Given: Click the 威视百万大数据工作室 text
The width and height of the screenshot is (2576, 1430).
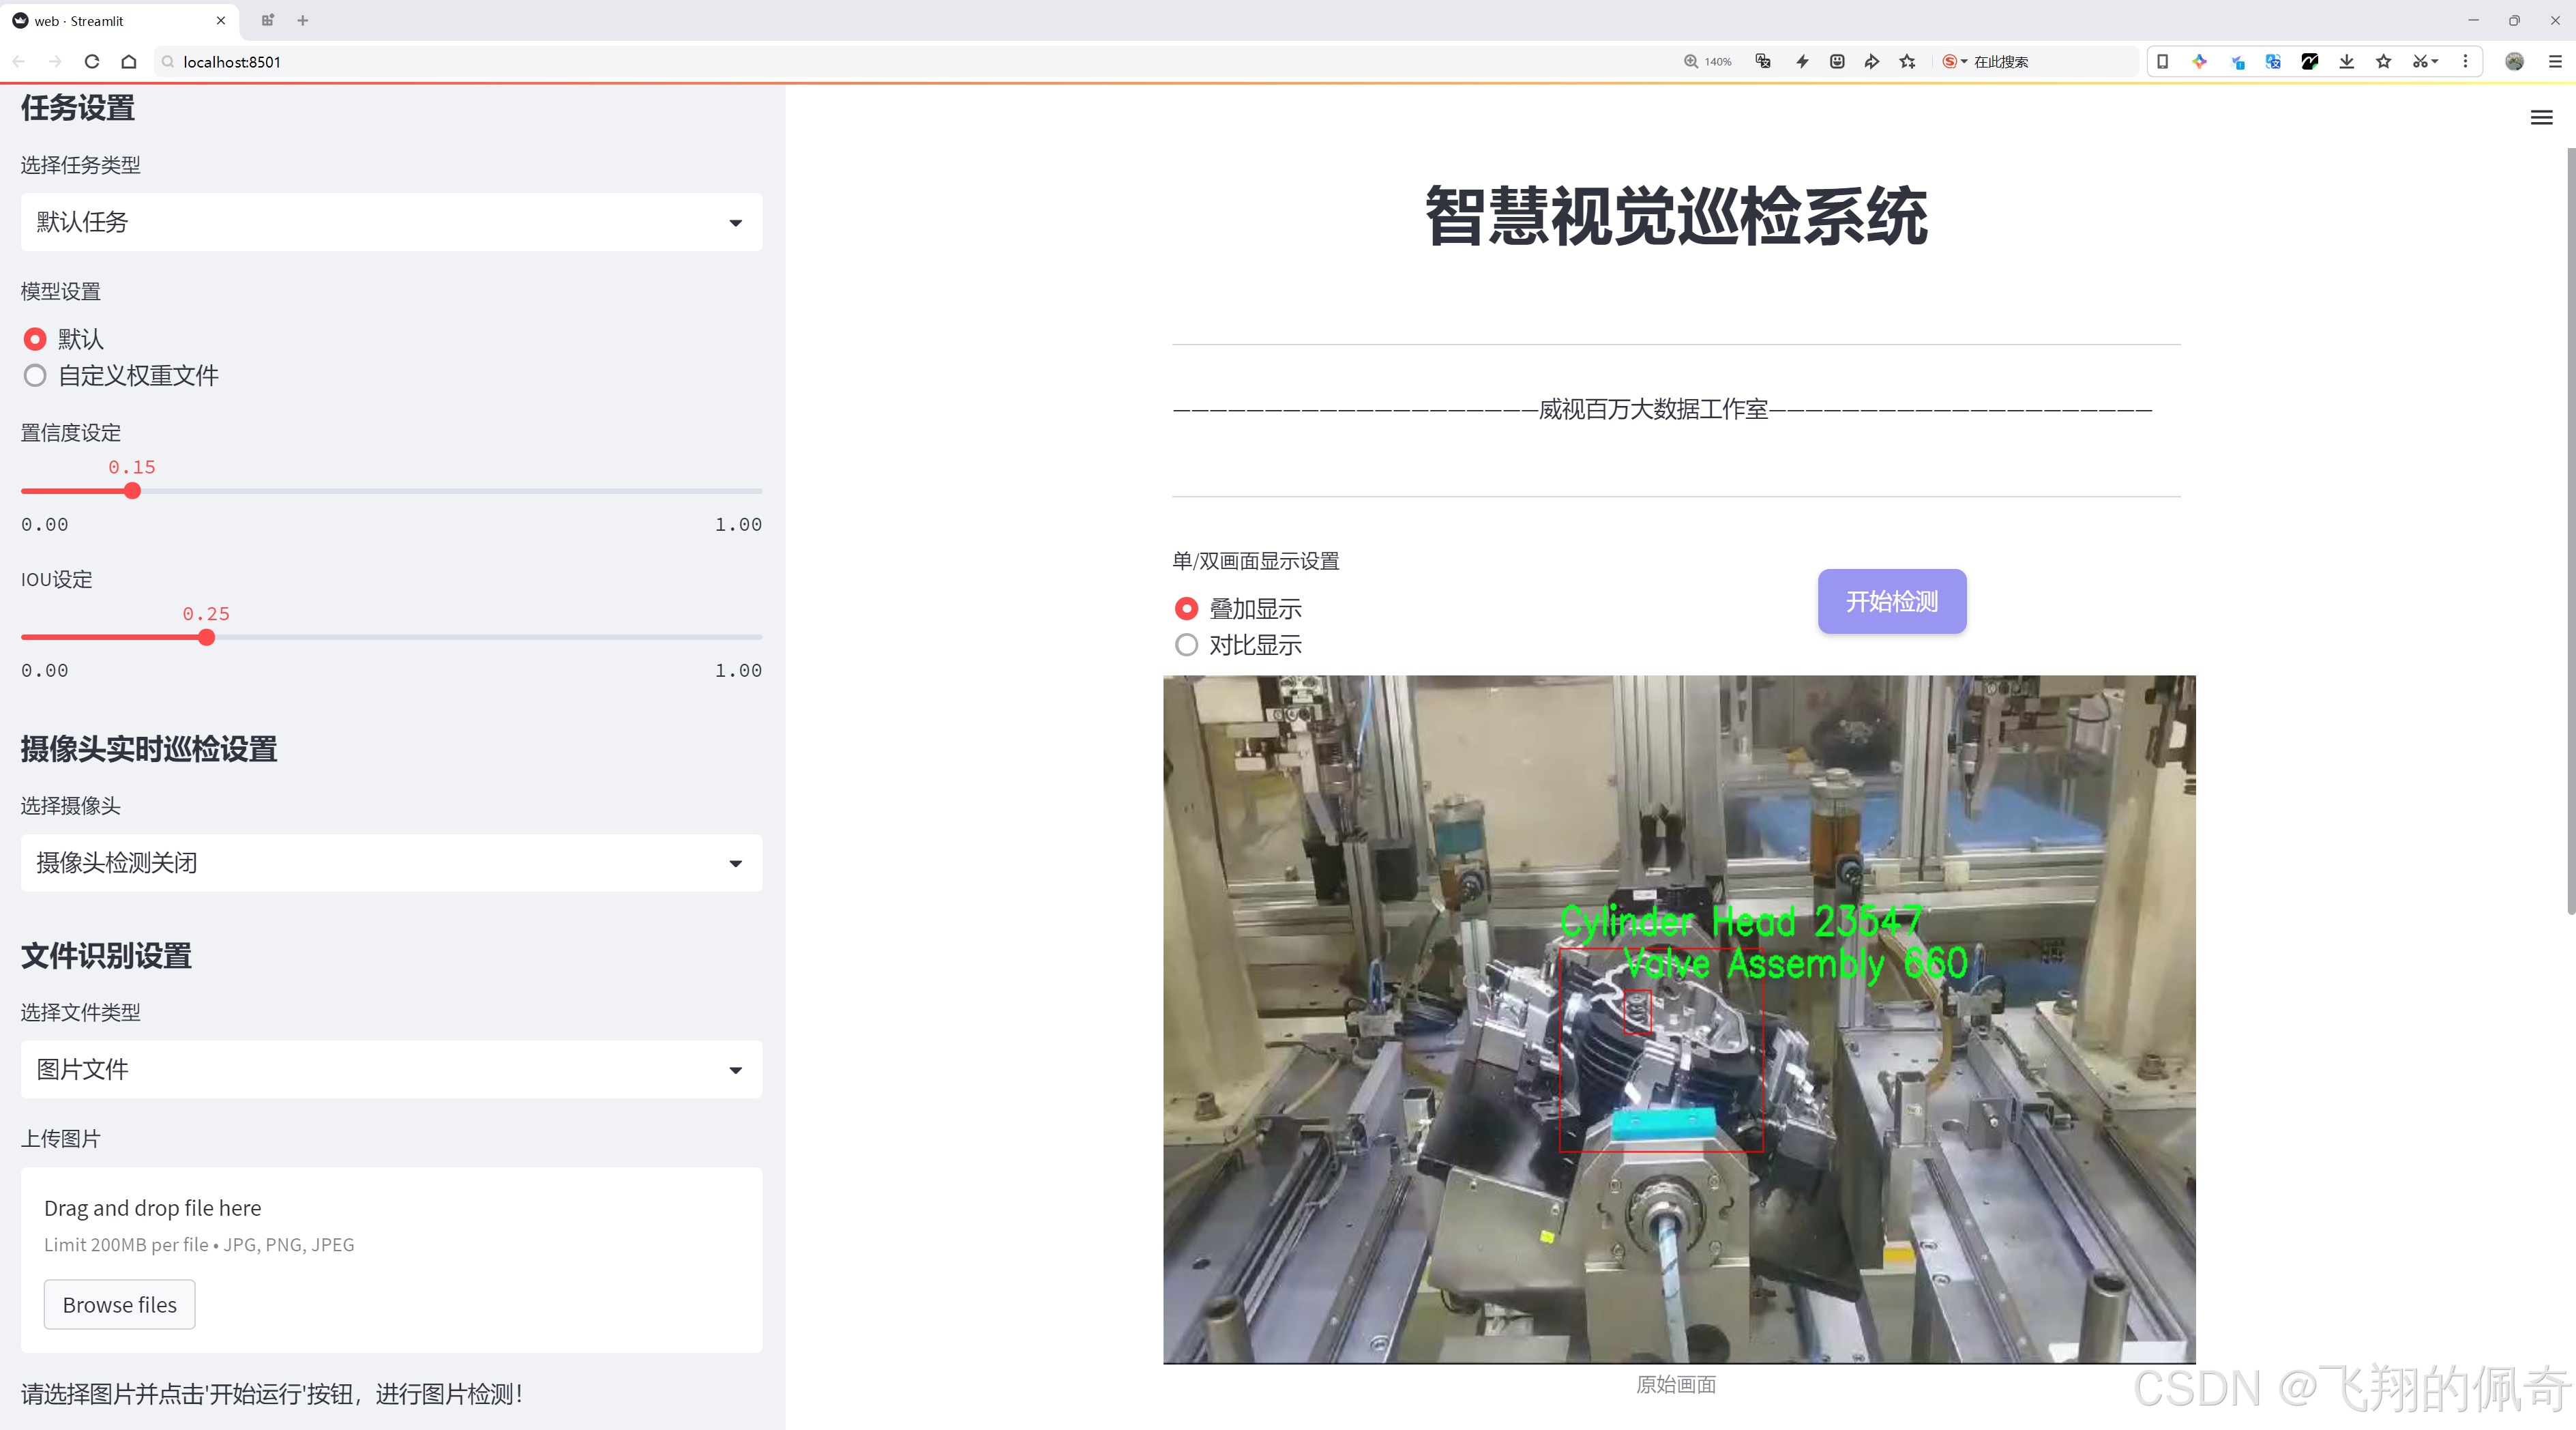Looking at the screenshot, I should pos(1653,409).
